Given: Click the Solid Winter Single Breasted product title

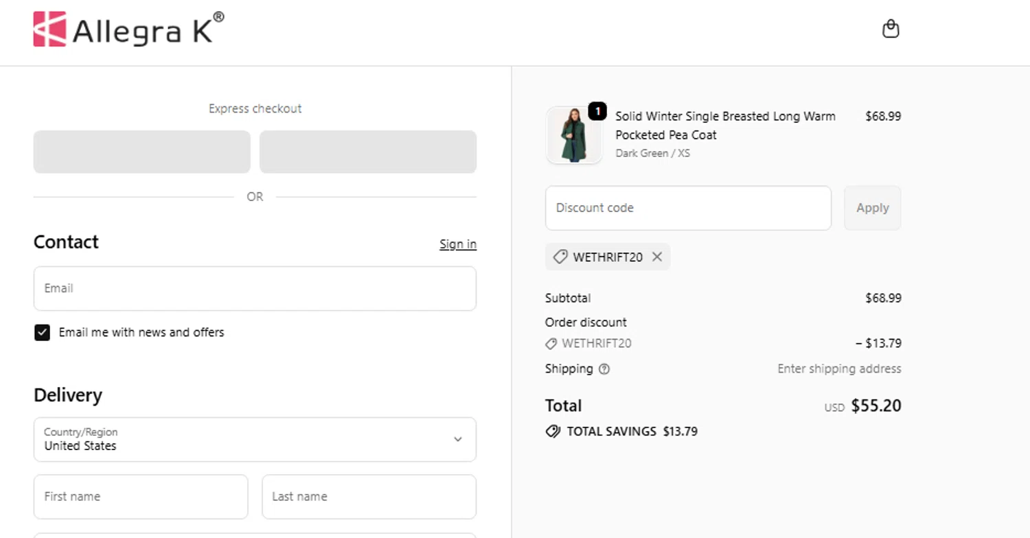Looking at the screenshot, I should 725,126.
